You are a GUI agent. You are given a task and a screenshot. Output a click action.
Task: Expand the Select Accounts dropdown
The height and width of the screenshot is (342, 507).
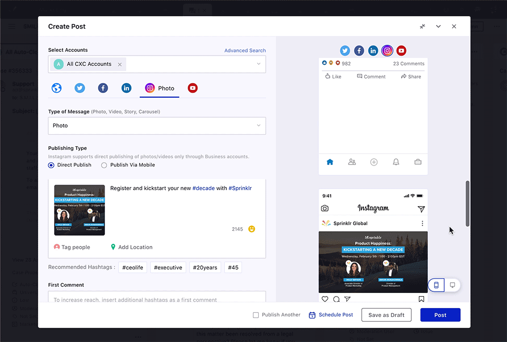(x=259, y=64)
